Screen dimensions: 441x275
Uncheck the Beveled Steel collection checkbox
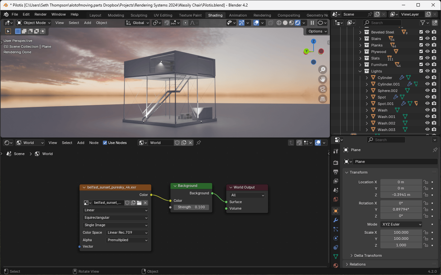tap(421, 32)
